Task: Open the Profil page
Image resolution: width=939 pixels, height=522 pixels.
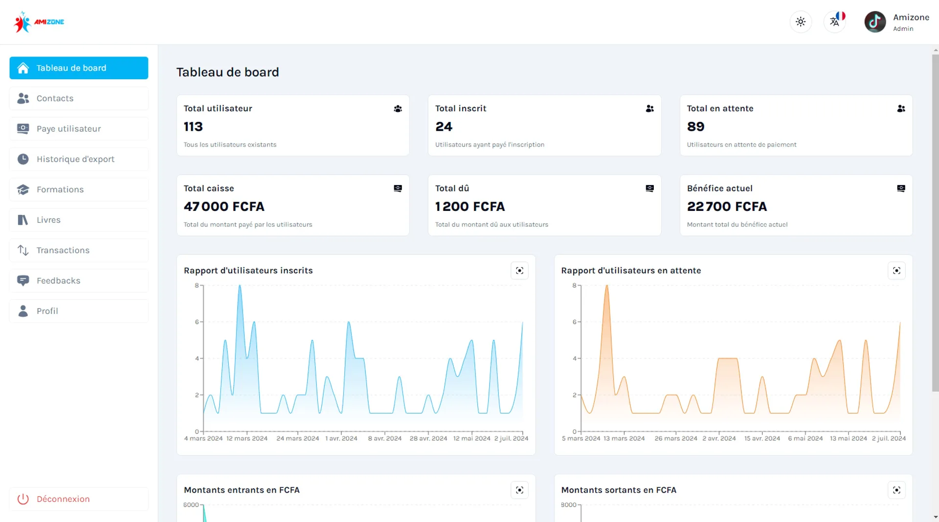Action: (79, 311)
